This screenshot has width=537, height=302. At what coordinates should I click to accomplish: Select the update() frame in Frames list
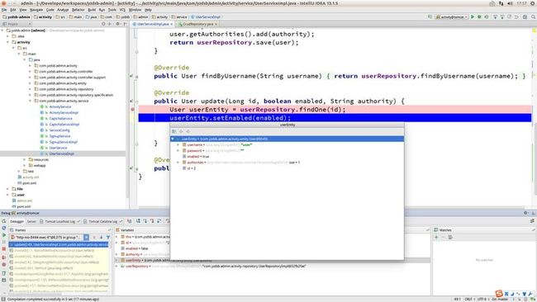point(59,244)
